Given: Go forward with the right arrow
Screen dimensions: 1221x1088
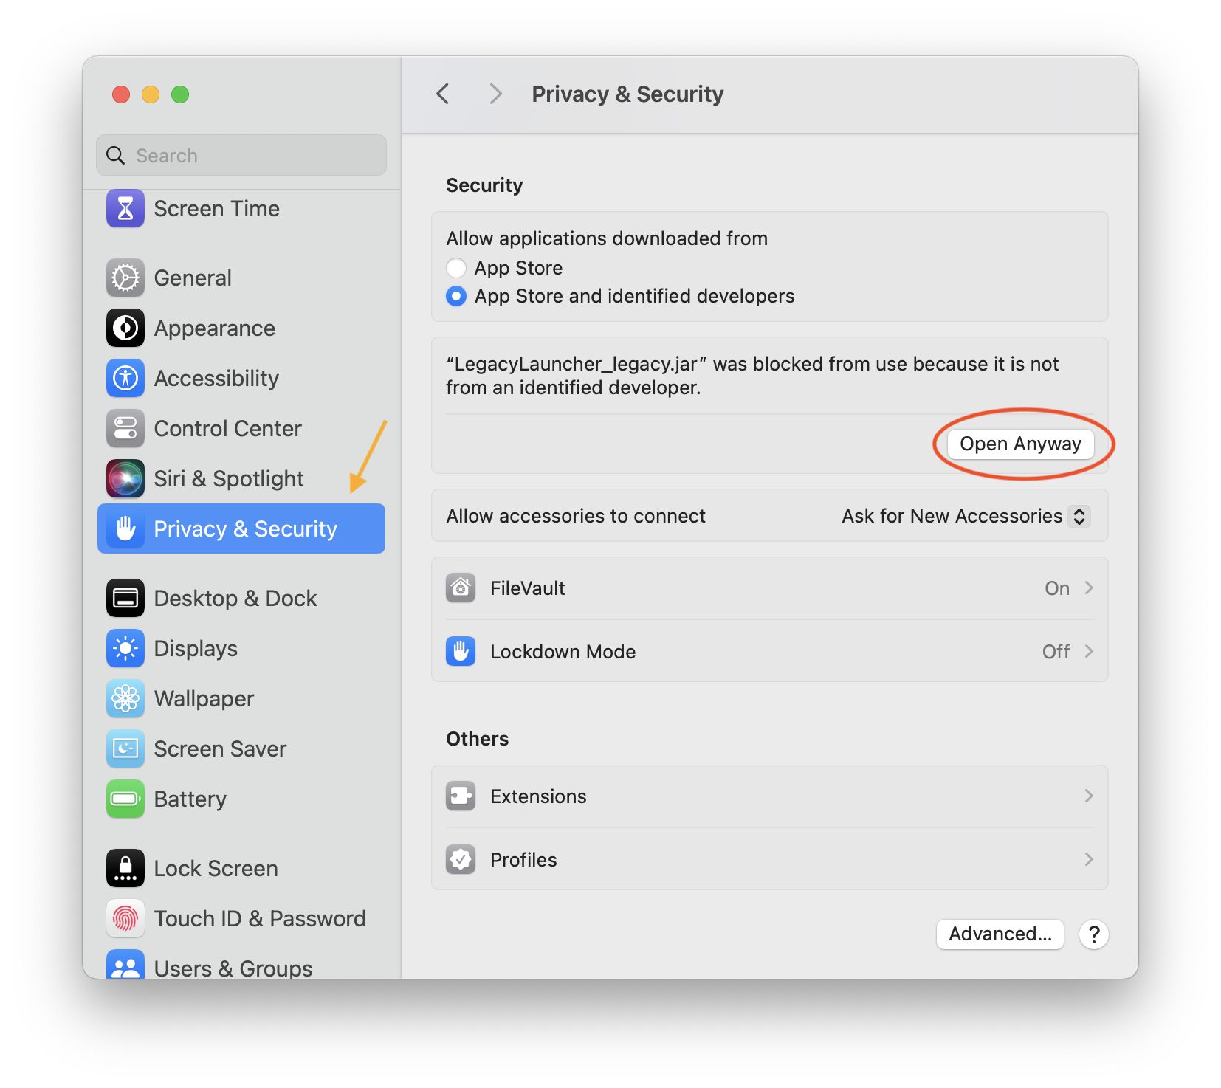Looking at the screenshot, I should tap(495, 94).
